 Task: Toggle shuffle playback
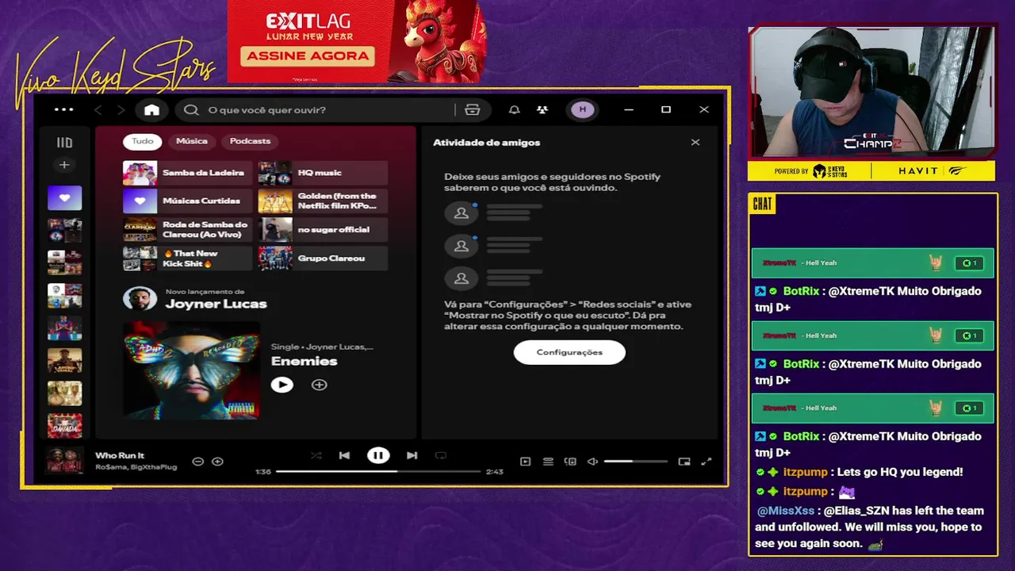click(x=316, y=455)
